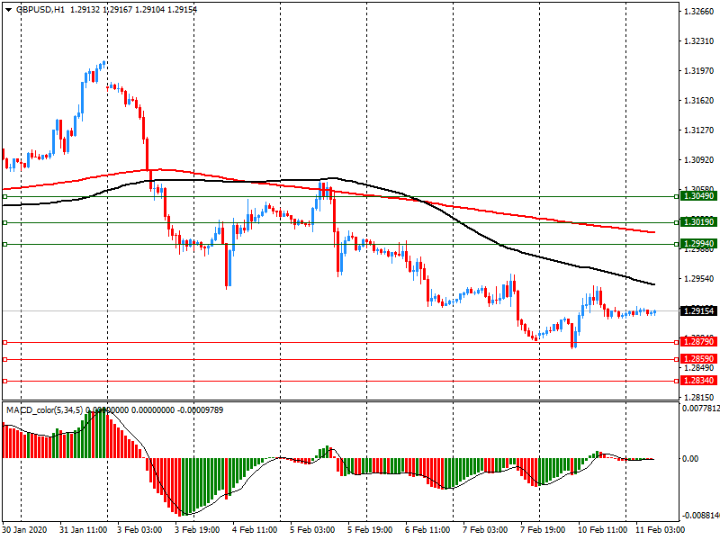Screen dimensions: 720x540
Task: Select the red 1.28590 price label
Action: click(698, 358)
